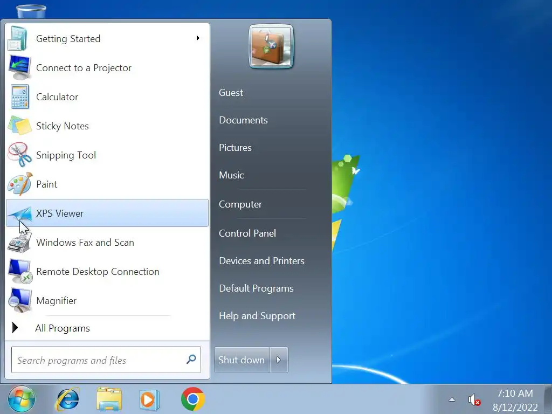Click the Windows Fax and Scan label

[x=85, y=243]
